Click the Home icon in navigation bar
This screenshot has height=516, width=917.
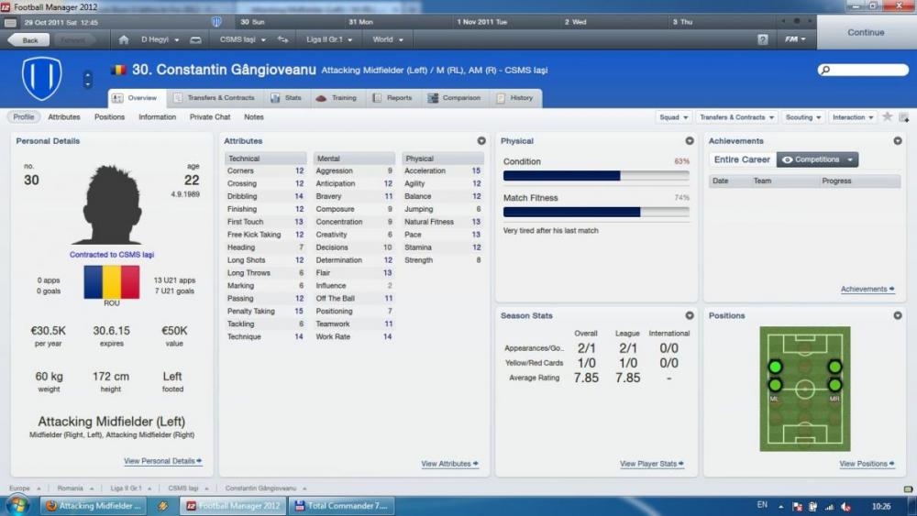124,39
